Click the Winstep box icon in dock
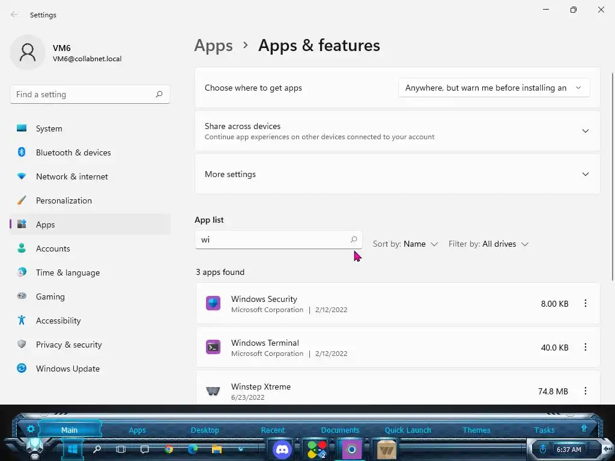 click(386, 450)
